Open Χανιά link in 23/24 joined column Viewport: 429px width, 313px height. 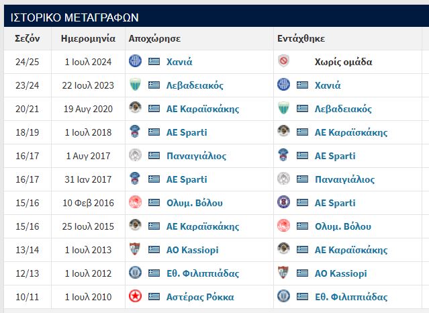pyautogui.click(x=328, y=85)
